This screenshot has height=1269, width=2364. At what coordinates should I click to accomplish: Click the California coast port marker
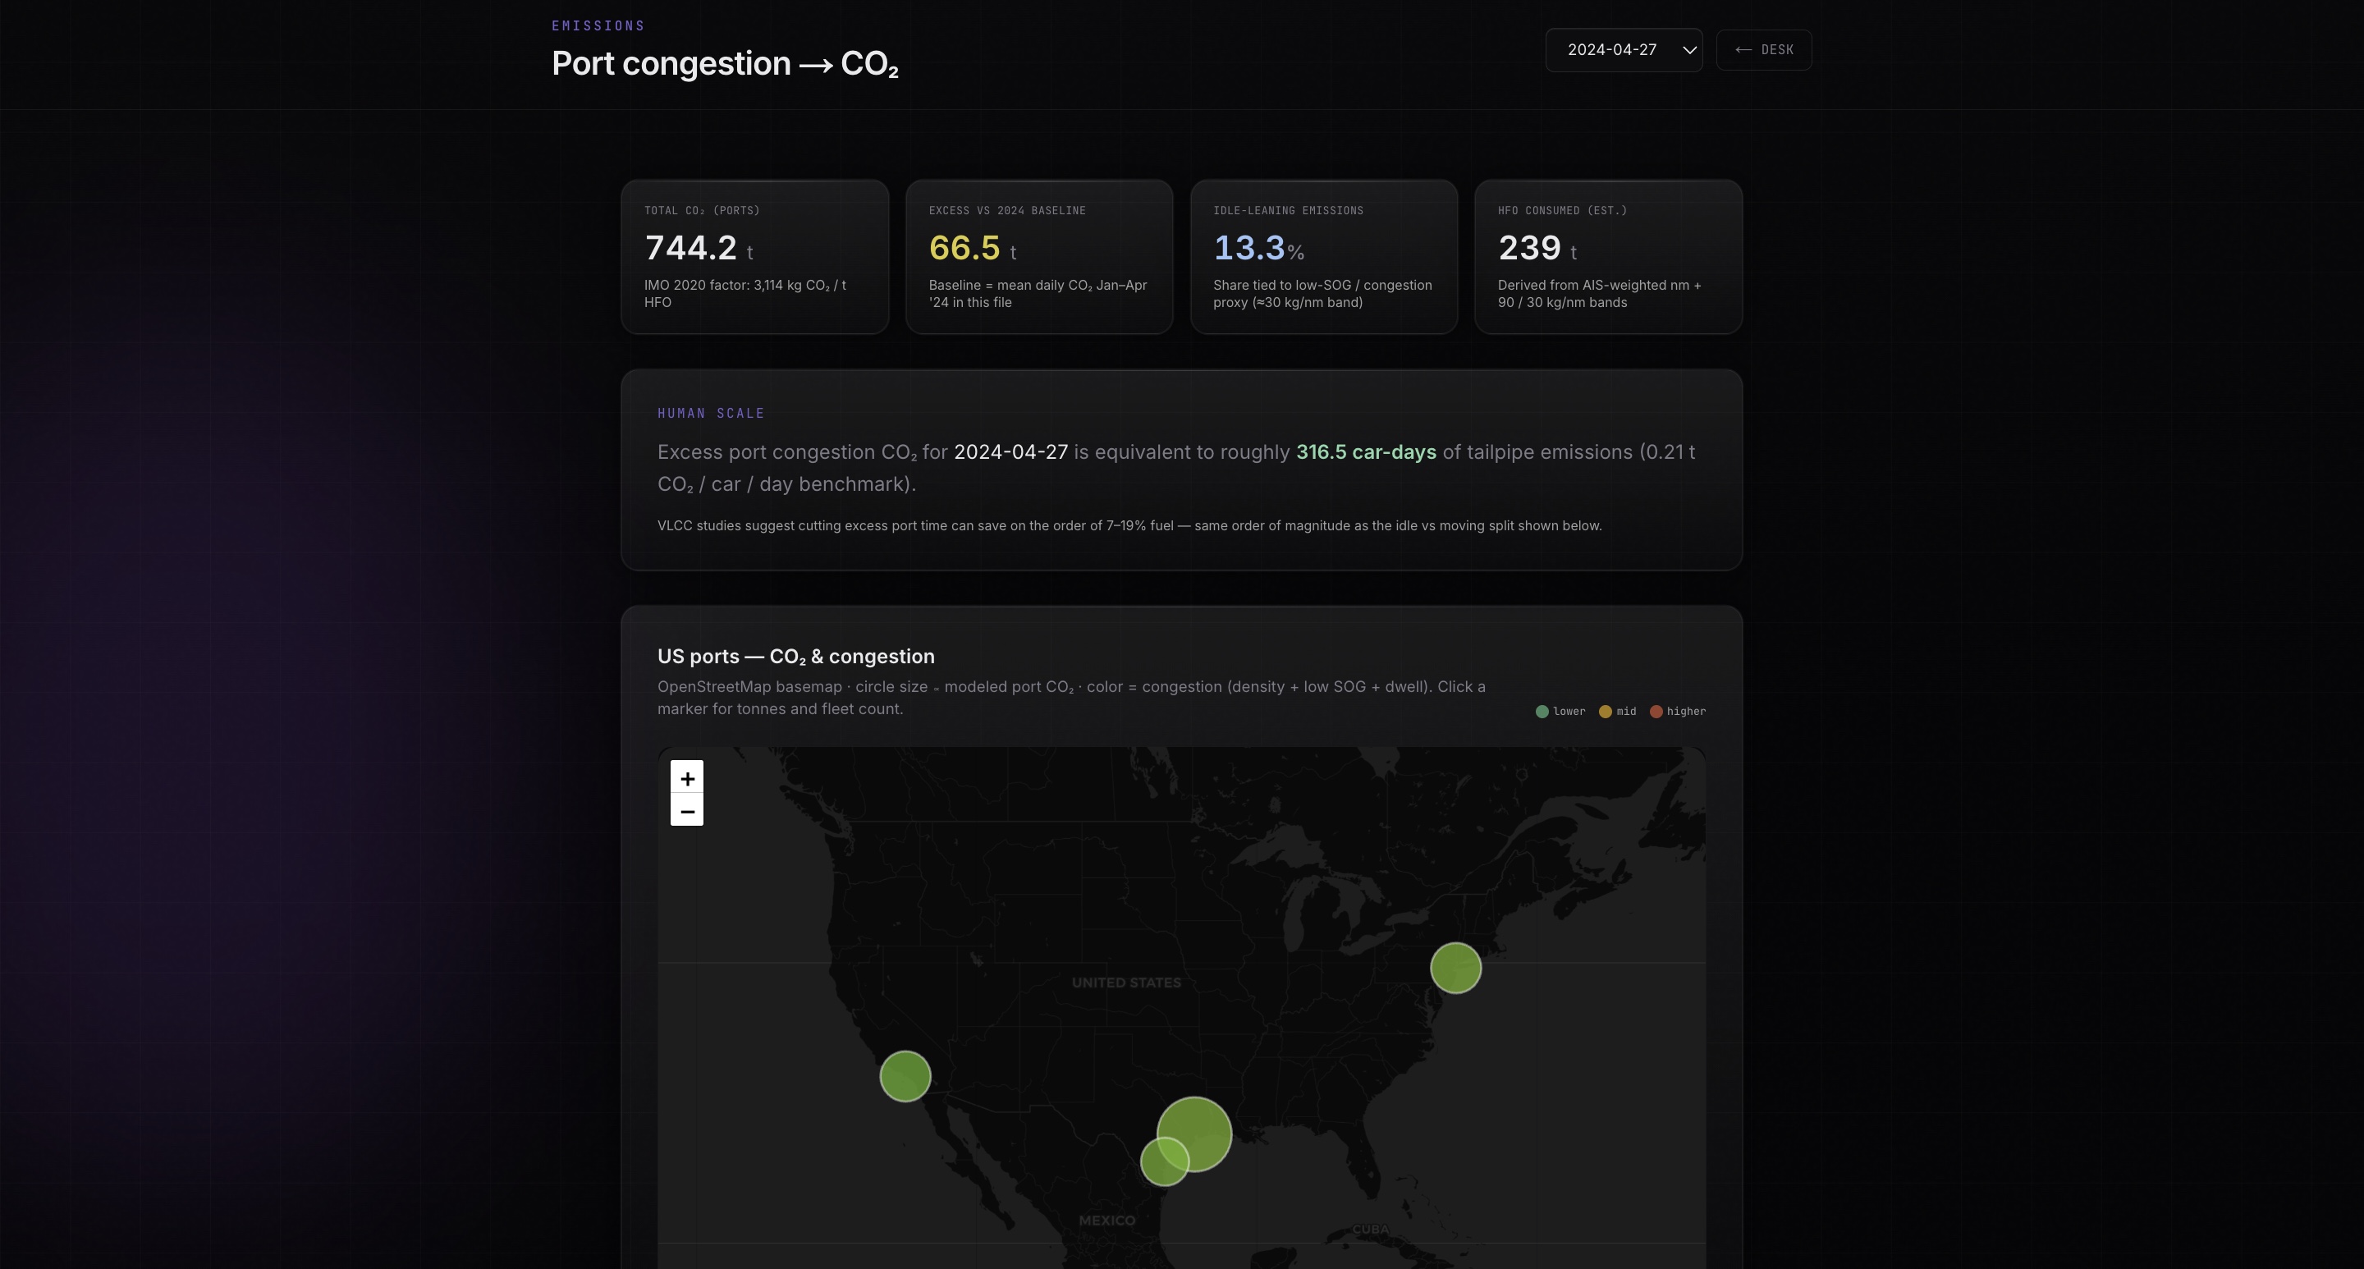coord(905,1075)
